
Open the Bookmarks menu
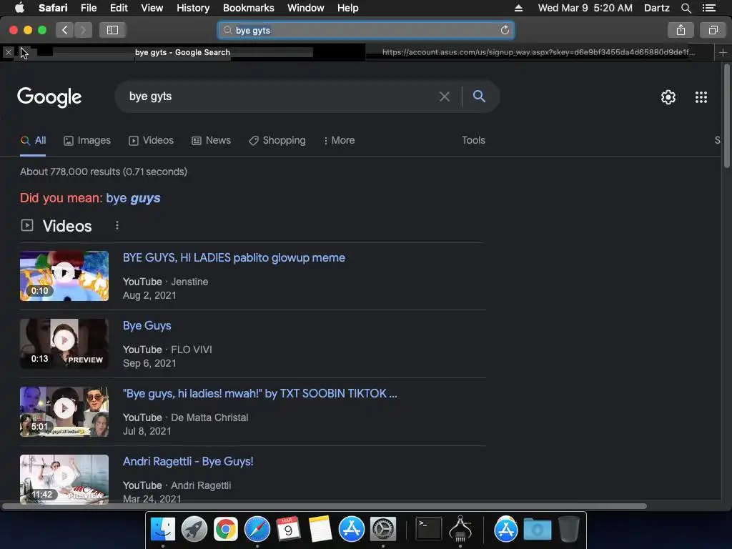tap(248, 8)
